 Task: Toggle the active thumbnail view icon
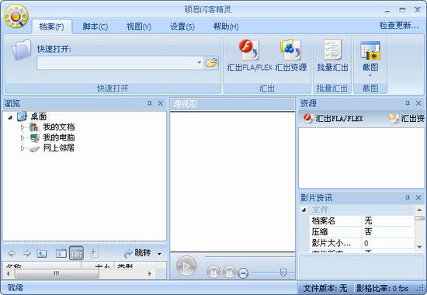tap(77, 253)
